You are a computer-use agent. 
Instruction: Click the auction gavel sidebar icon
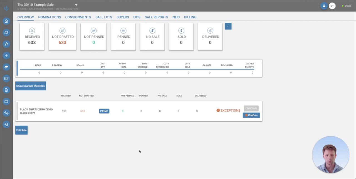(6, 44)
